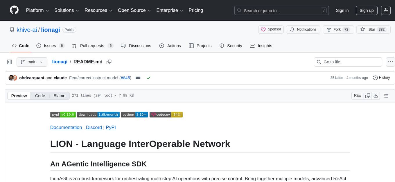The height and width of the screenshot is (182, 395).
Task: Expand the Open Source menu
Action: [x=134, y=10]
